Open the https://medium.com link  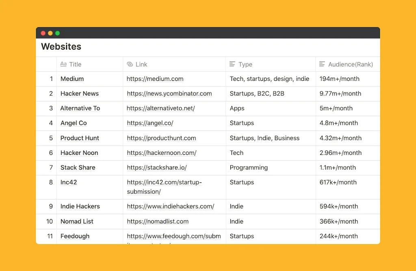(x=155, y=79)
